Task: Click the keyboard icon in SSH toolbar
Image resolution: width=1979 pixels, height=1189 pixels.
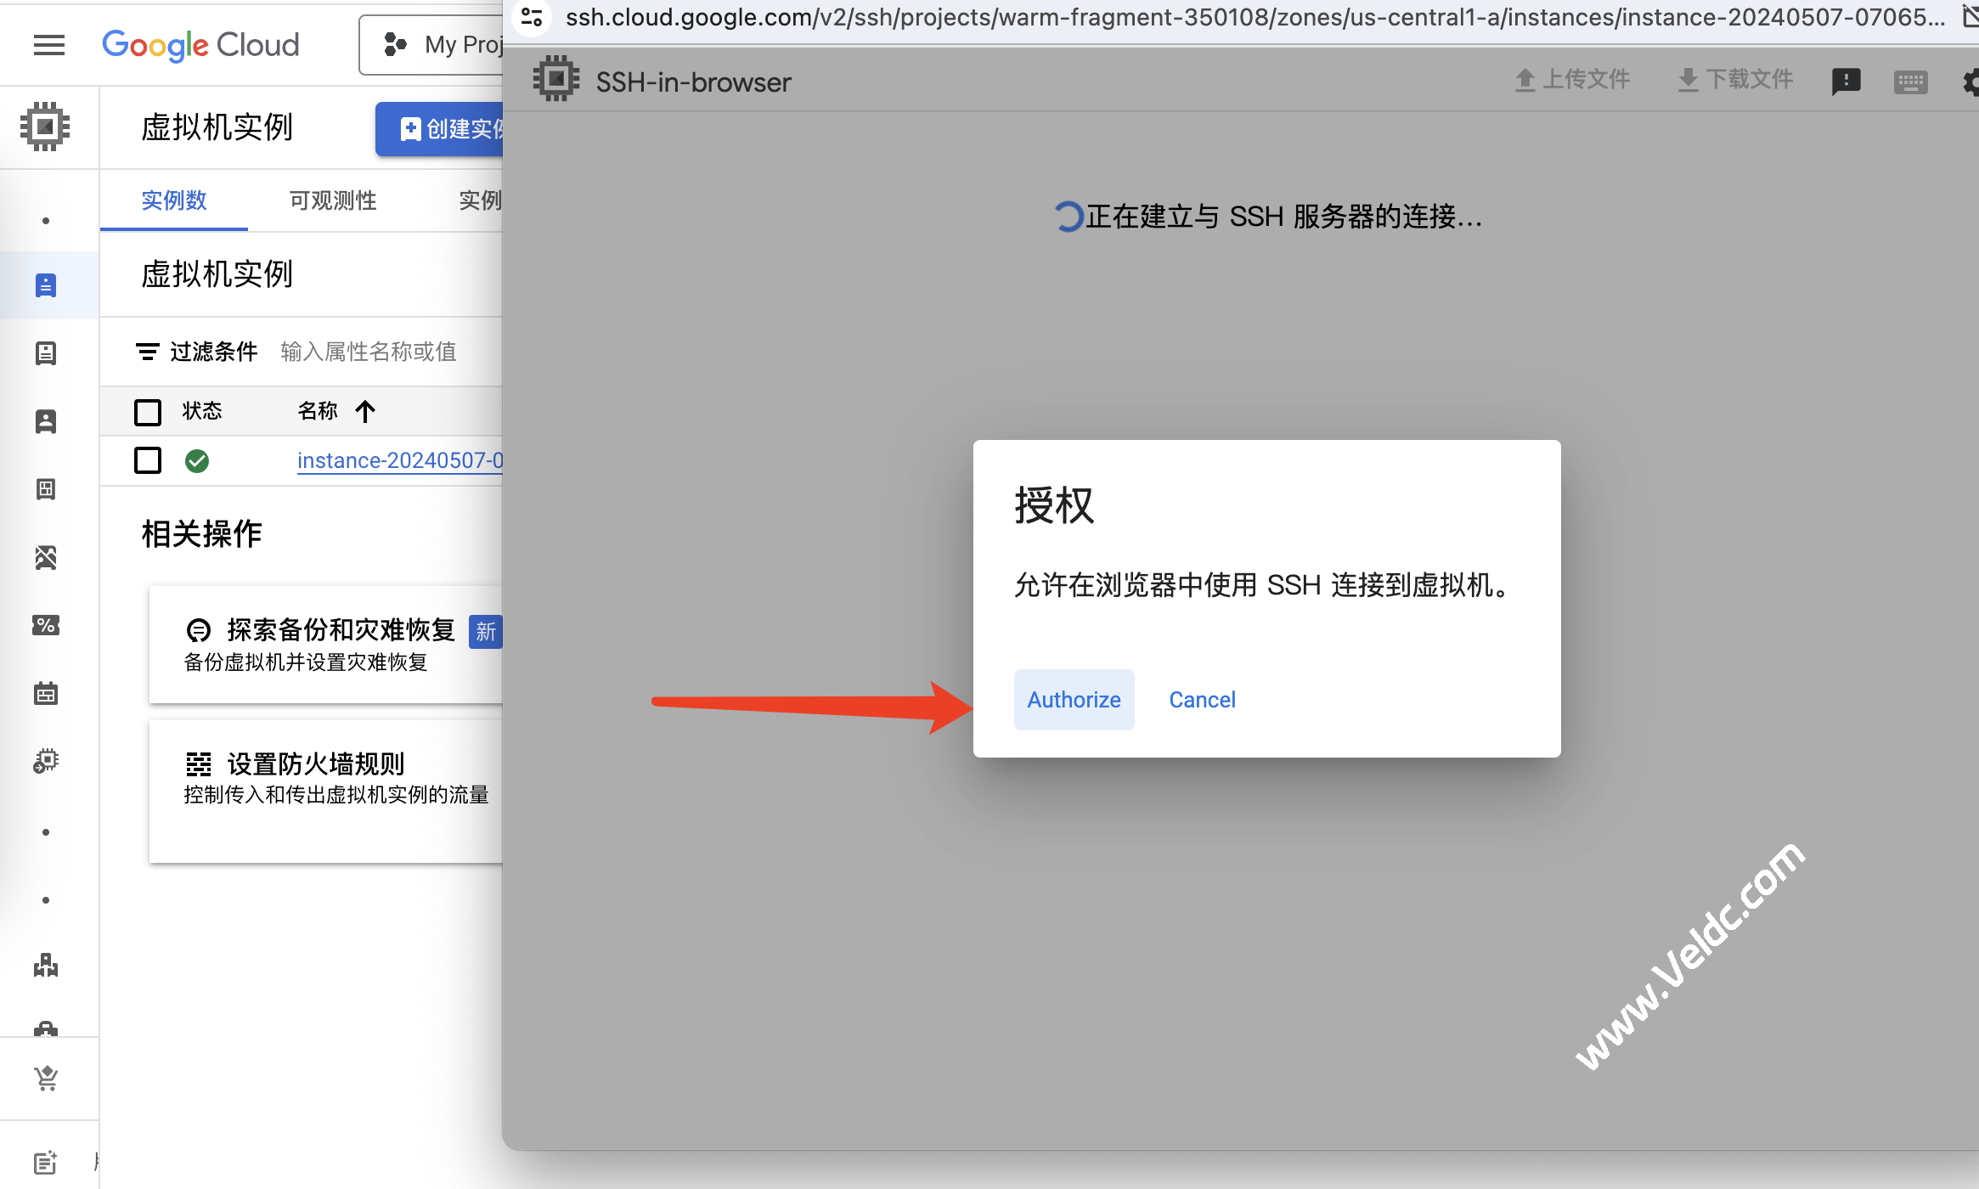Action: pyautogui.click(x=1910, y=82)
